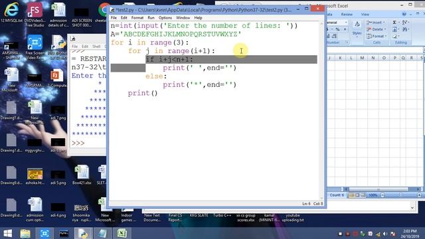Image resolution: width=425 pixels, height=239 pixels.
Task: Click Excel's Clear eraser icon
Action: [394, 36]
